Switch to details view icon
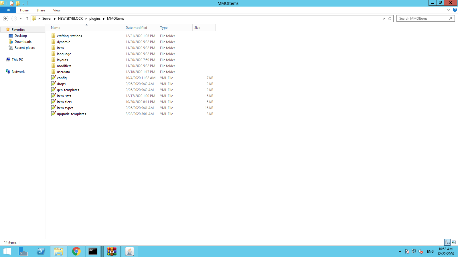Screen dimensions: 458x257 (x=447, y=242)
